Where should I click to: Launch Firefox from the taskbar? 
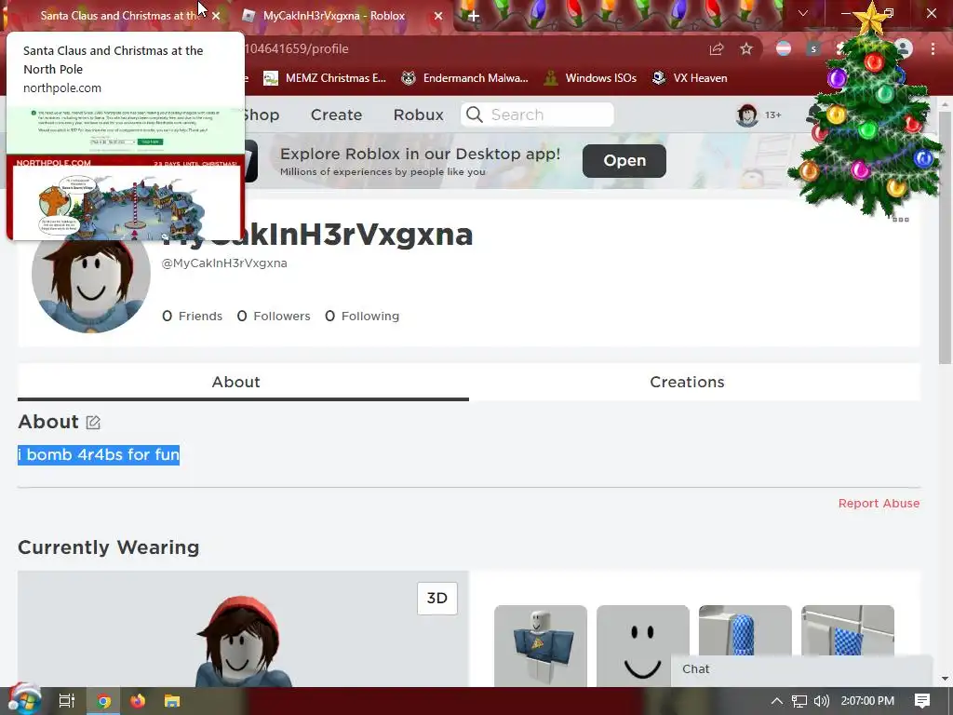point(138,701)
